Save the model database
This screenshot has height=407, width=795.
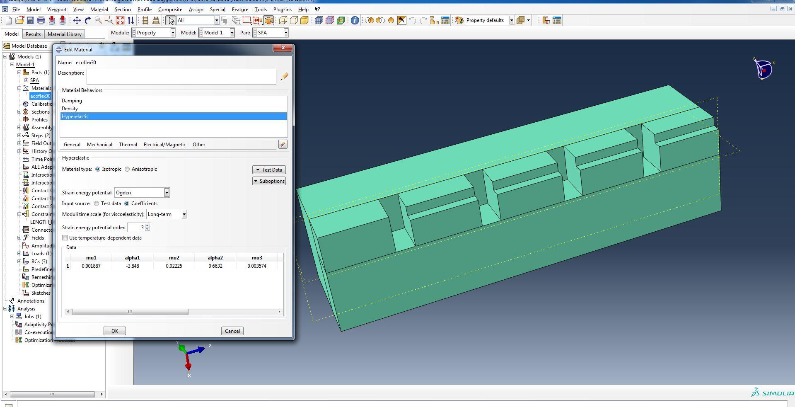(x=30, y=20)
